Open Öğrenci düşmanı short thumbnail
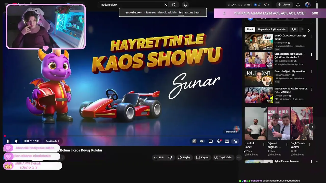The height and width of the screenshot is (183, 326). (279, 123)
